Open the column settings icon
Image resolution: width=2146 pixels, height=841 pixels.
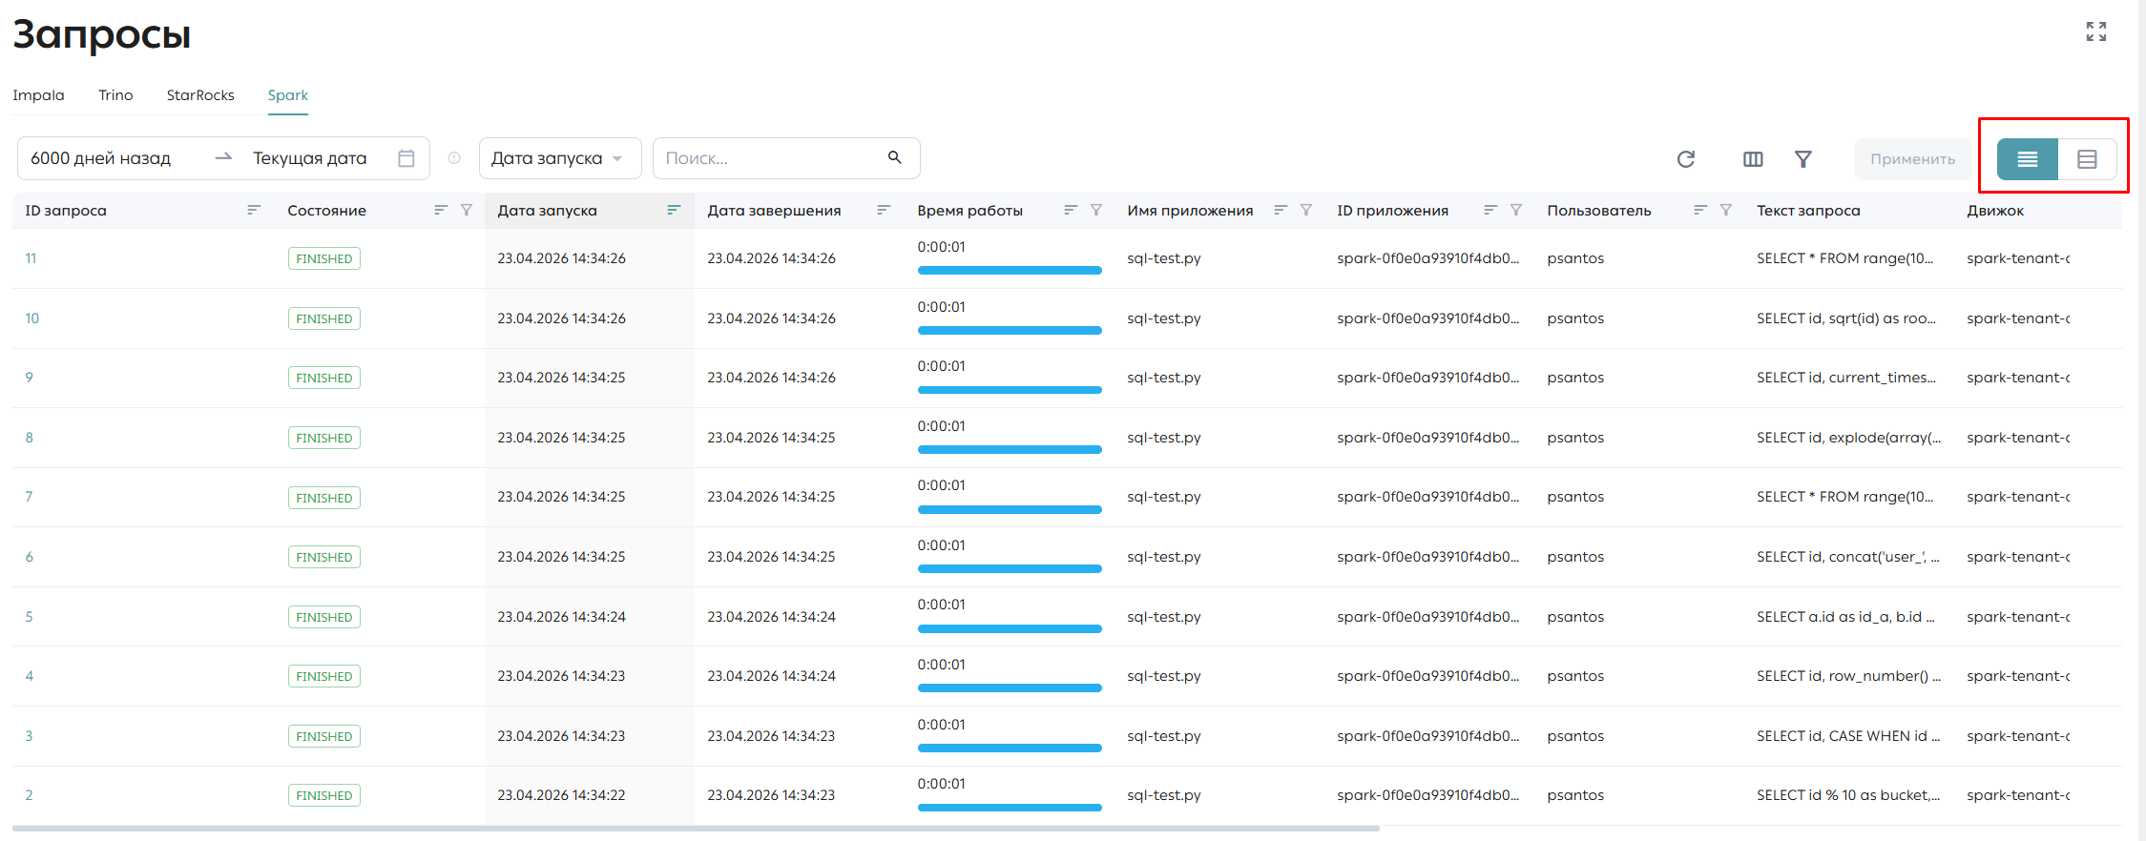pos(1753,159)
